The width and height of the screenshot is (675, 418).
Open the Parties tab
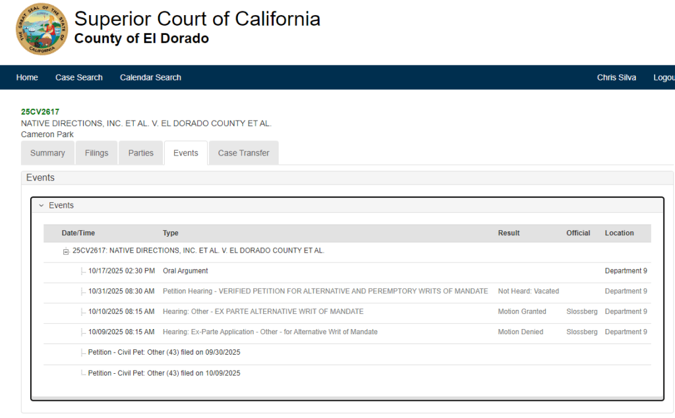(x=141, y=153)
